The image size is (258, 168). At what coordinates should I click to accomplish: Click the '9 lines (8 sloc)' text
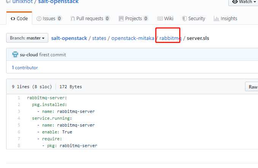[x=32, y=87]
